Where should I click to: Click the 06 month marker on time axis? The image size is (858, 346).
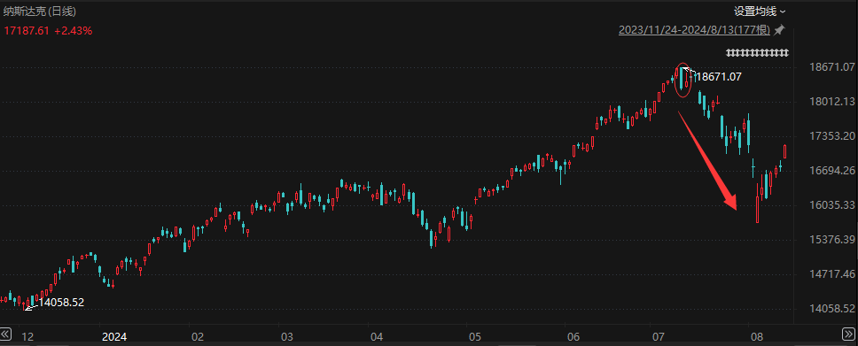pos(573,336)
